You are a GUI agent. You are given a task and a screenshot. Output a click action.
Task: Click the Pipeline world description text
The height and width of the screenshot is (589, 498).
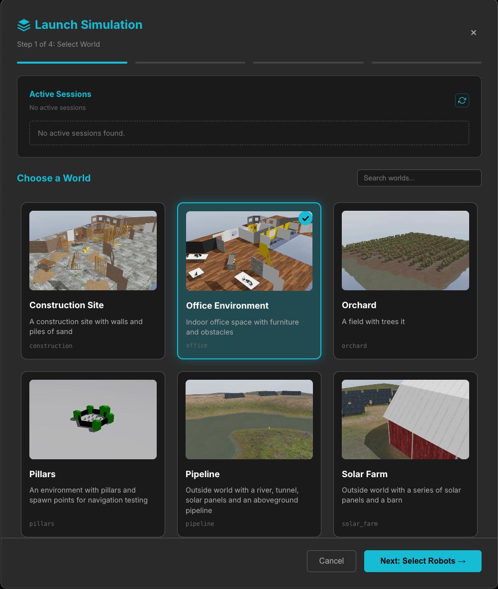242,500
